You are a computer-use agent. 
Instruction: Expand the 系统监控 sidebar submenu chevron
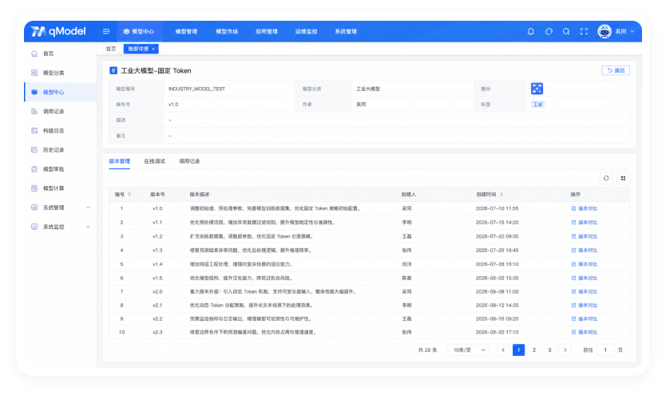tap(88, 227)
